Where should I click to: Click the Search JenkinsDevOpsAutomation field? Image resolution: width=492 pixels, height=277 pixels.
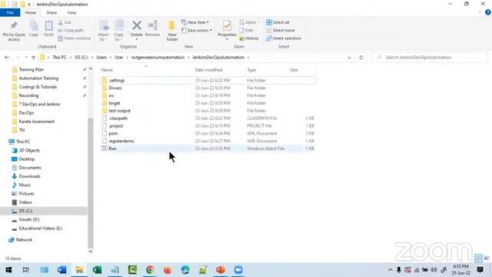pyautogui.click(x=430, y=58)
